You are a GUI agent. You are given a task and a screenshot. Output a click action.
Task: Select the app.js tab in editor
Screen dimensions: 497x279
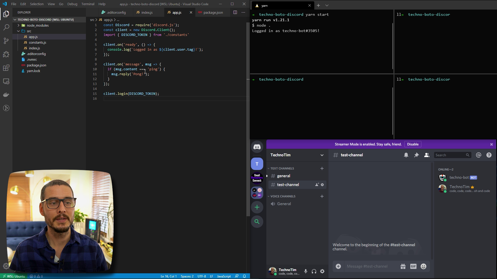[177, 12]
